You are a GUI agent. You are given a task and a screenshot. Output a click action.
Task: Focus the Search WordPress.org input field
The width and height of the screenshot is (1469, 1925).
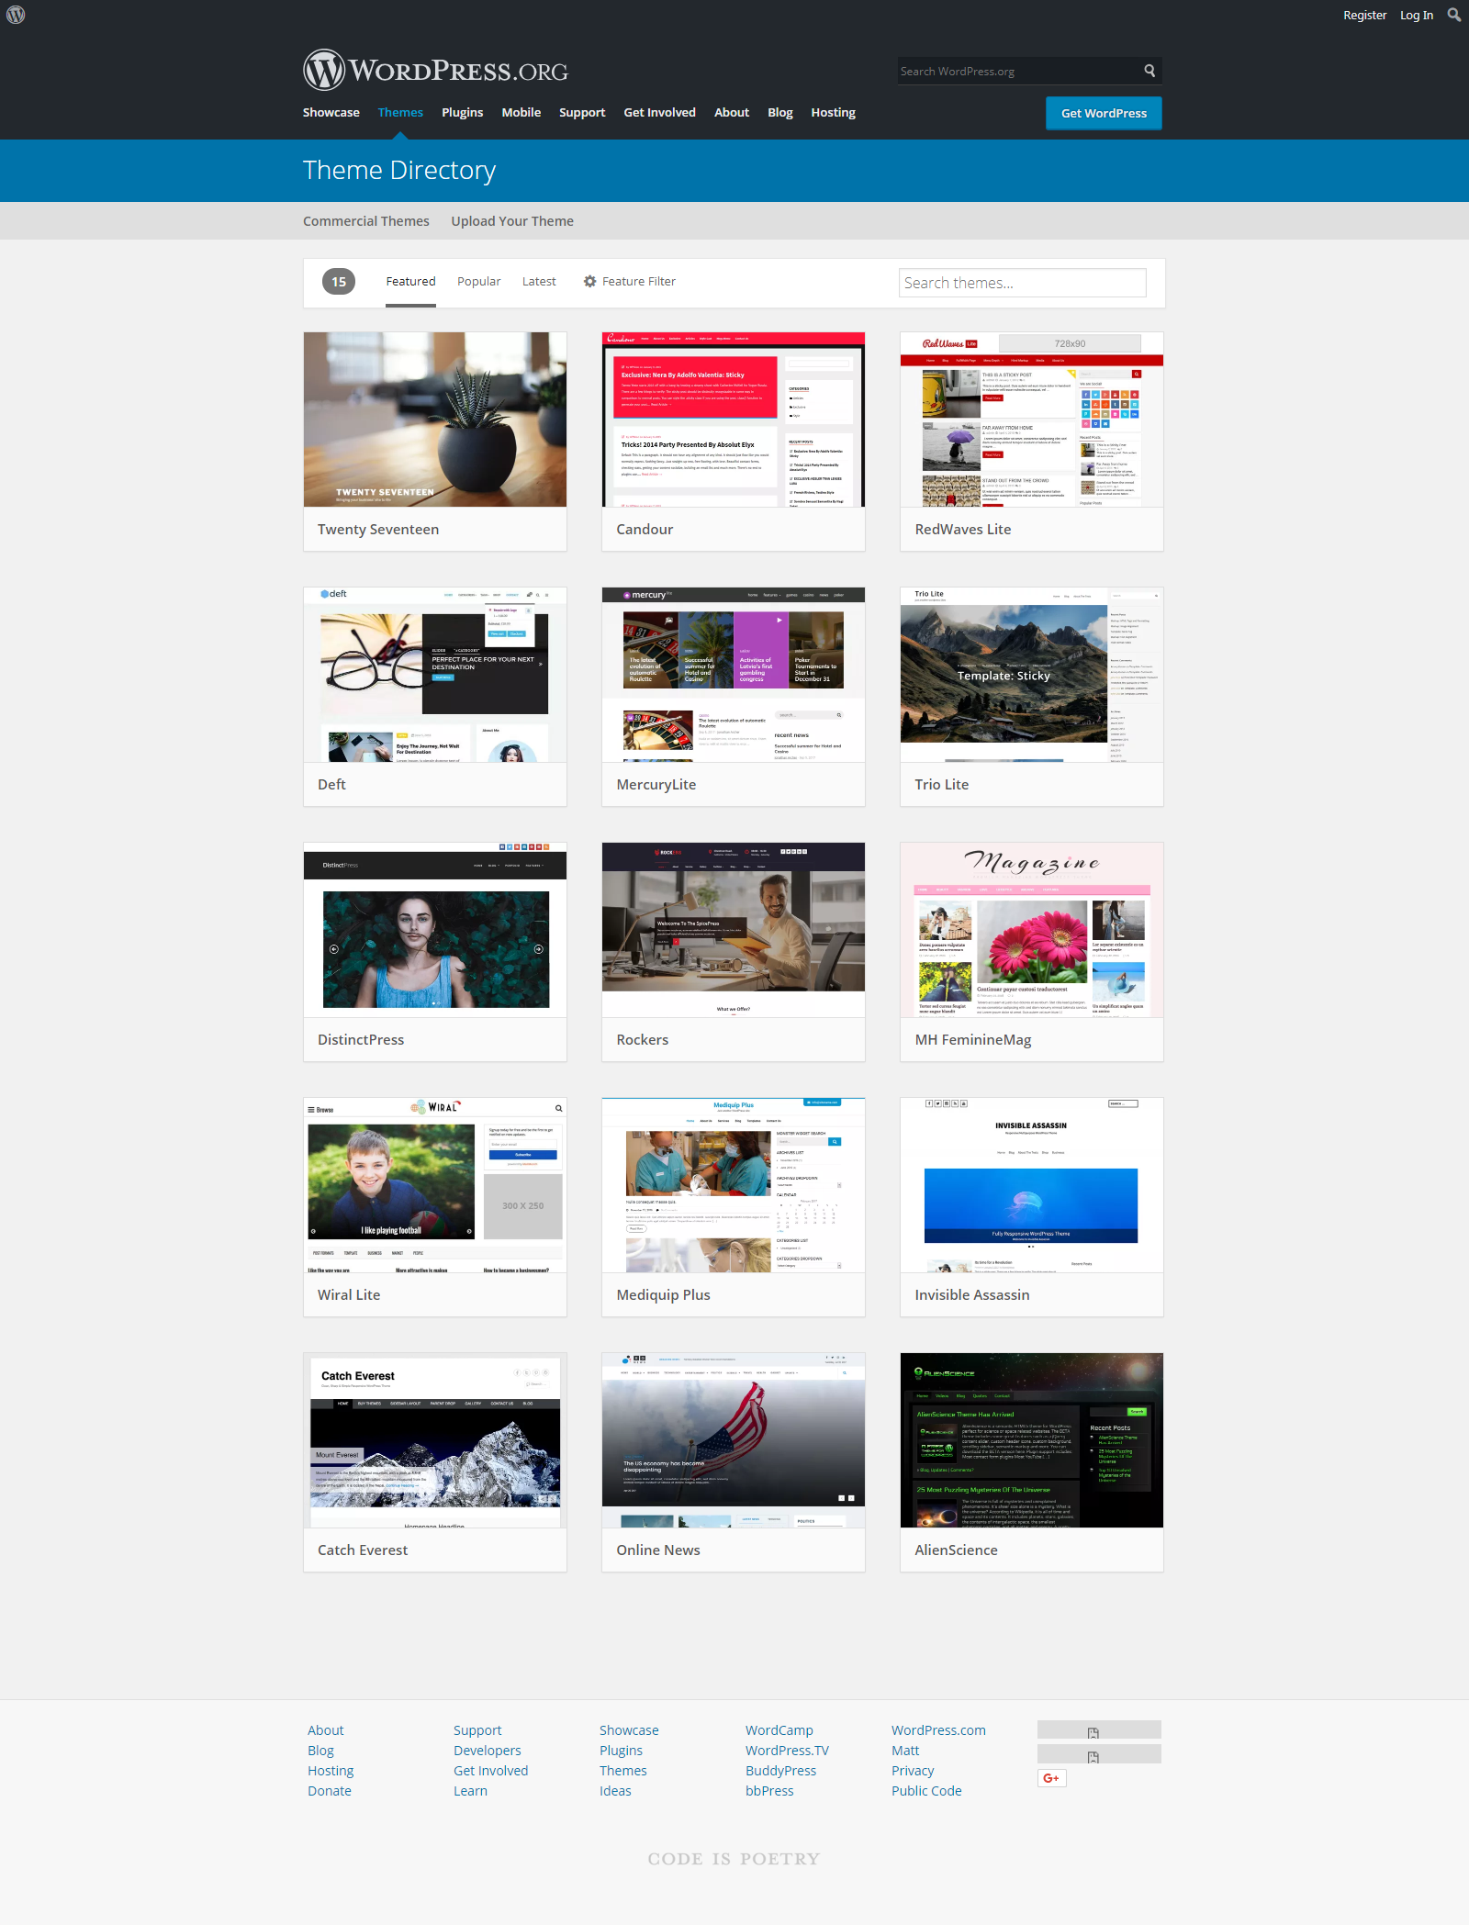(1019, 71)
